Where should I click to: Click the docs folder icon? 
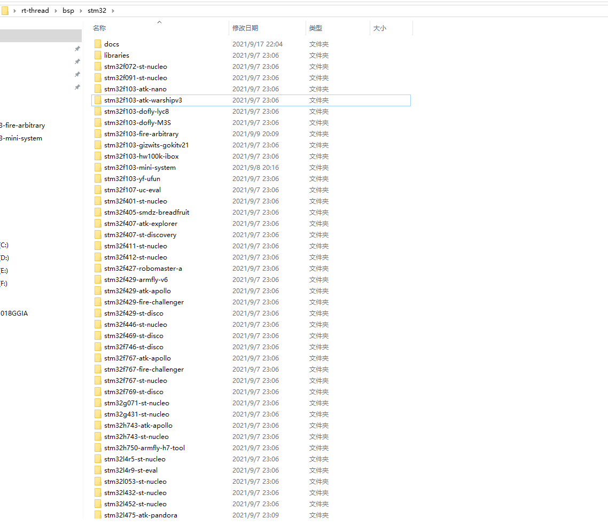point(98,44)
